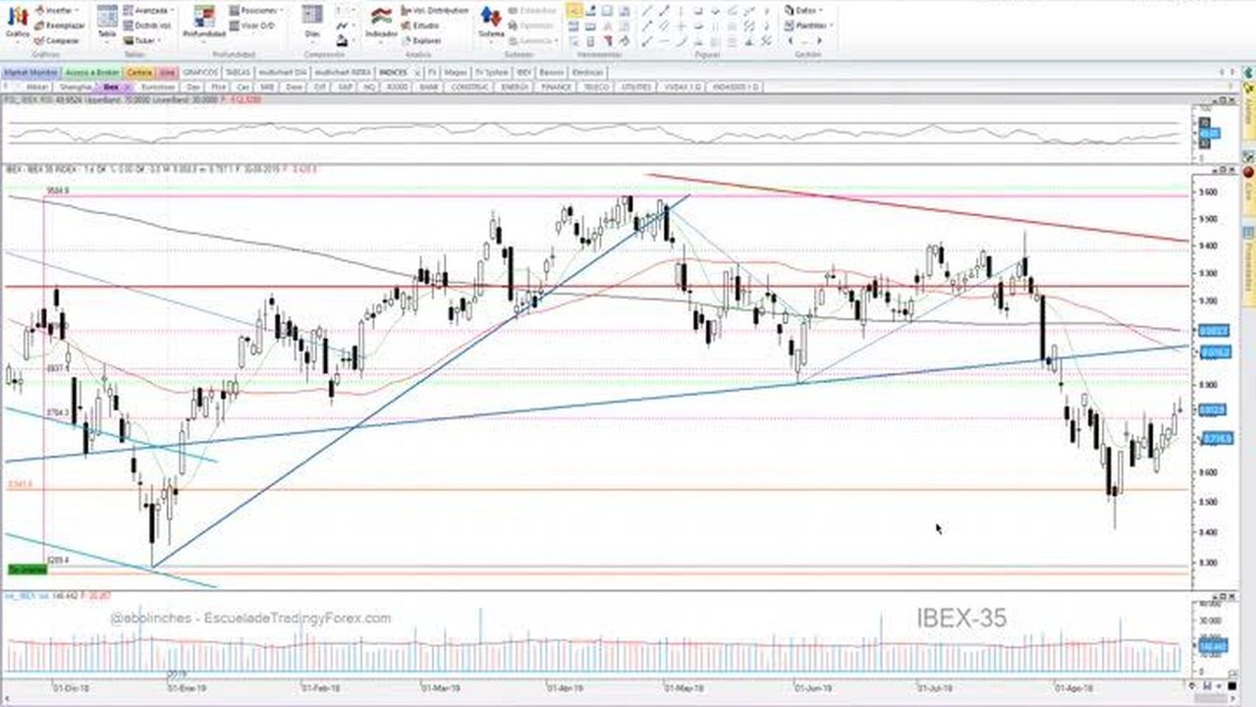The image size is (1256, 707).
Task: Open the Mapas workspace tab
Action: 455,72
